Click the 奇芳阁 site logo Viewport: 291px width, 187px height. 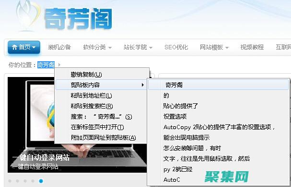pos(64,17)
